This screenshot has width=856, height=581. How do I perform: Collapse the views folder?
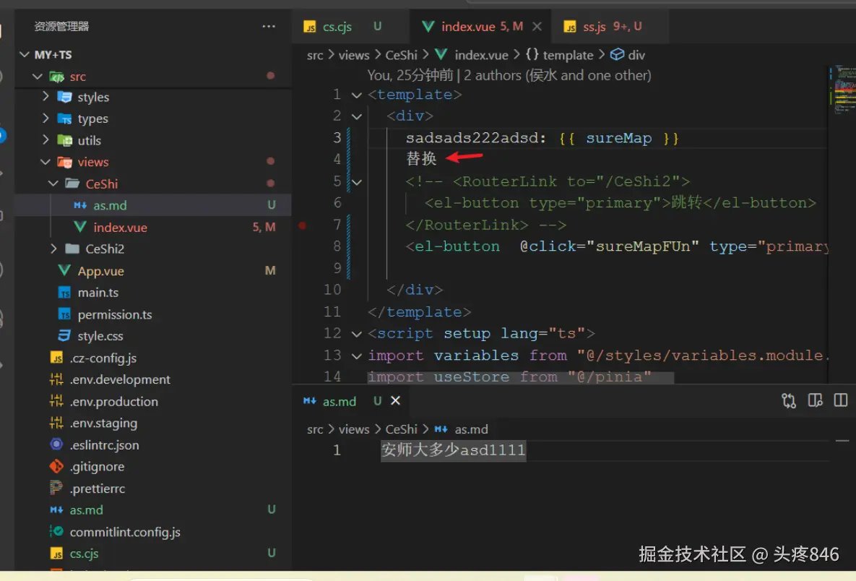46,162
